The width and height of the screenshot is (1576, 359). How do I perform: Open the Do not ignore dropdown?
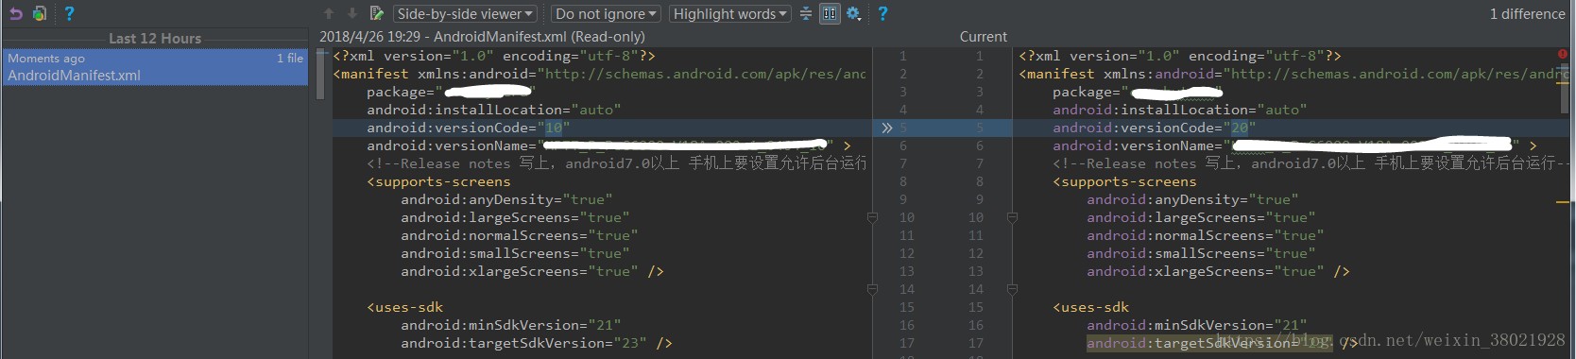(x=606, y=13)
